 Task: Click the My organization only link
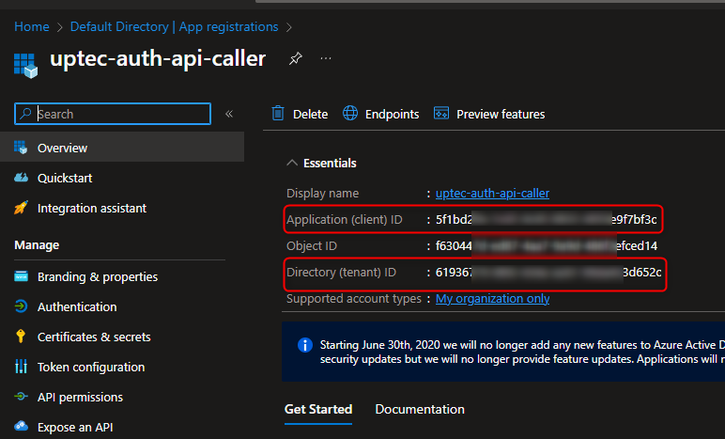[x=492, y=298]
